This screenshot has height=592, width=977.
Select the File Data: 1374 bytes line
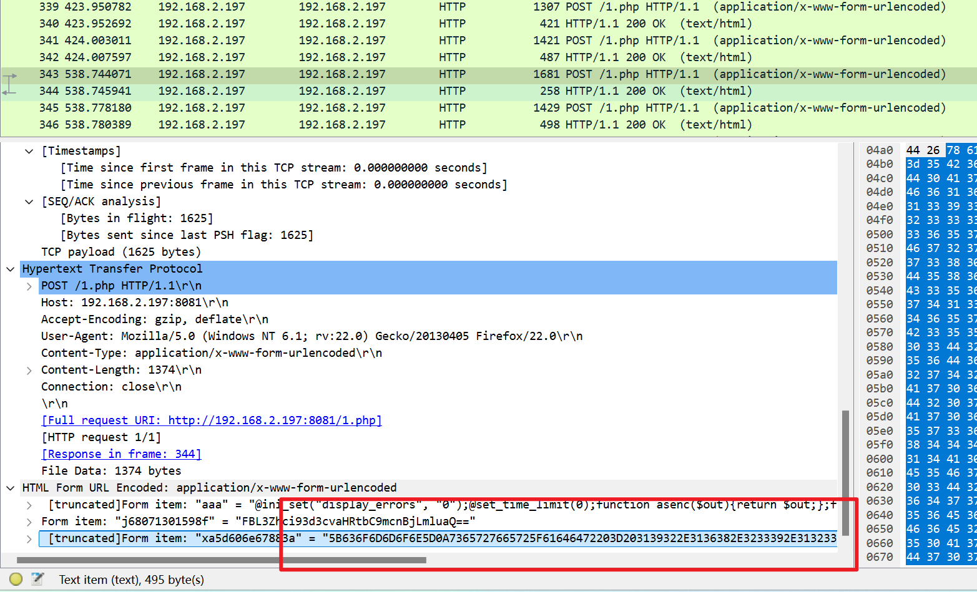pyautogui.click(x=111, y=471)
